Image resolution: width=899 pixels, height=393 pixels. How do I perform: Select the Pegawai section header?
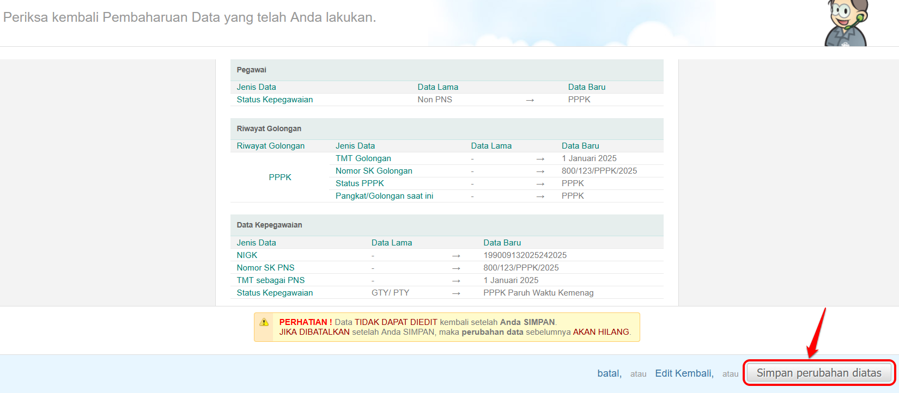click(252, 70)
